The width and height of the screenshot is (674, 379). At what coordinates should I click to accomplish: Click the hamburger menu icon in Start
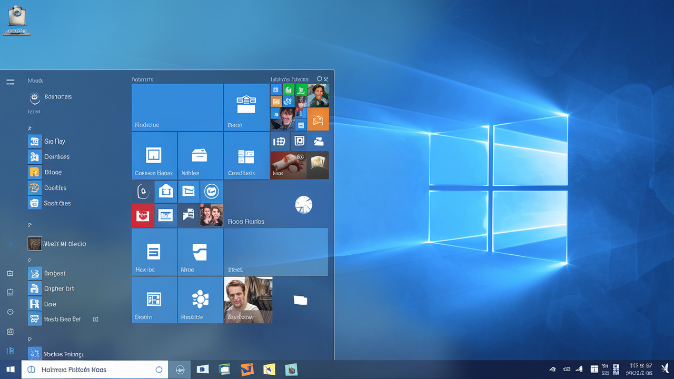point(10,82)
